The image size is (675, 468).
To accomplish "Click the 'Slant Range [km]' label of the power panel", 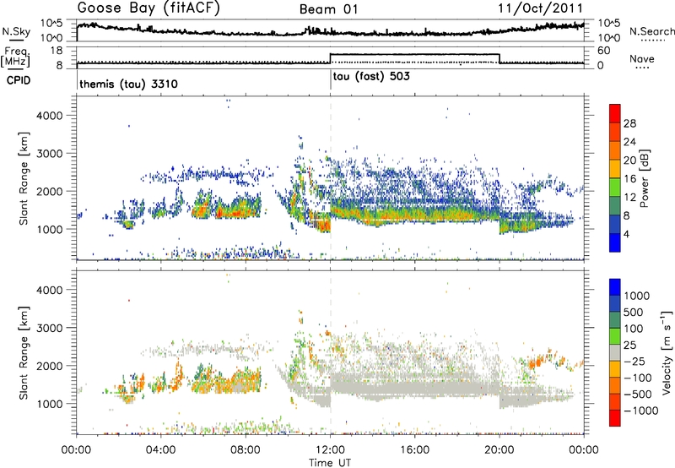I will click(x=24, y=178).
